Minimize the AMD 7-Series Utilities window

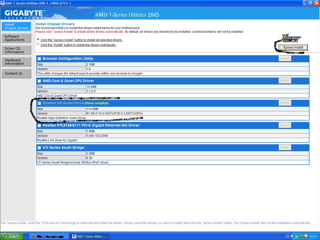(305, 3)
